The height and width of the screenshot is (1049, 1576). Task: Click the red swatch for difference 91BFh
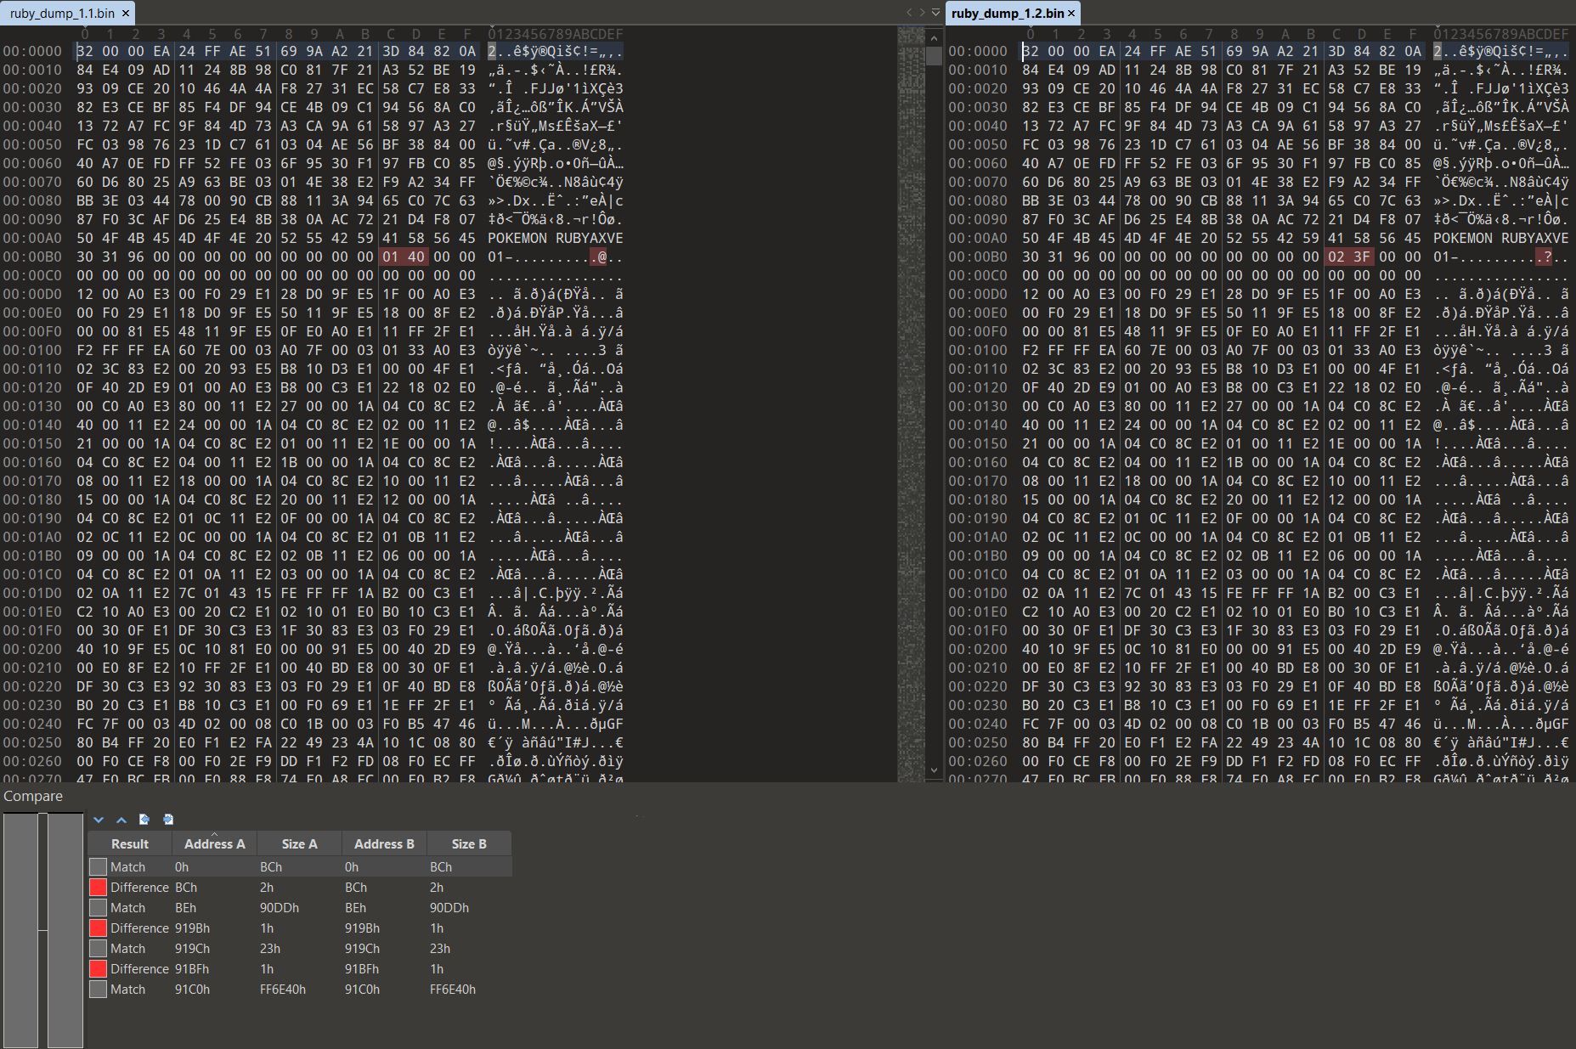tap(99, 969)
